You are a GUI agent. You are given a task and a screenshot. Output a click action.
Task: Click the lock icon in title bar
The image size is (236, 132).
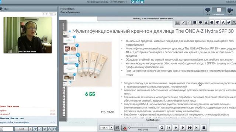point(137,1)
